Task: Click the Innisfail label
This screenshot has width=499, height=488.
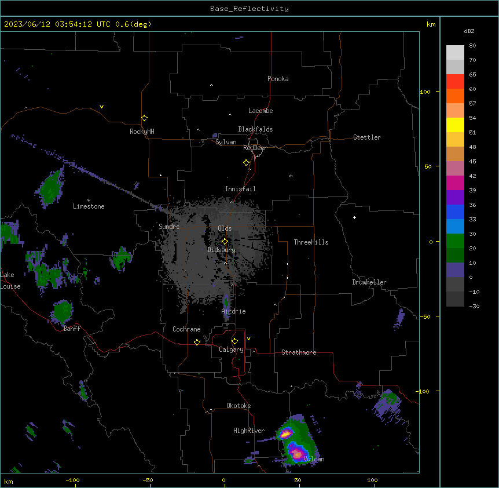Action: coord(240,189)
